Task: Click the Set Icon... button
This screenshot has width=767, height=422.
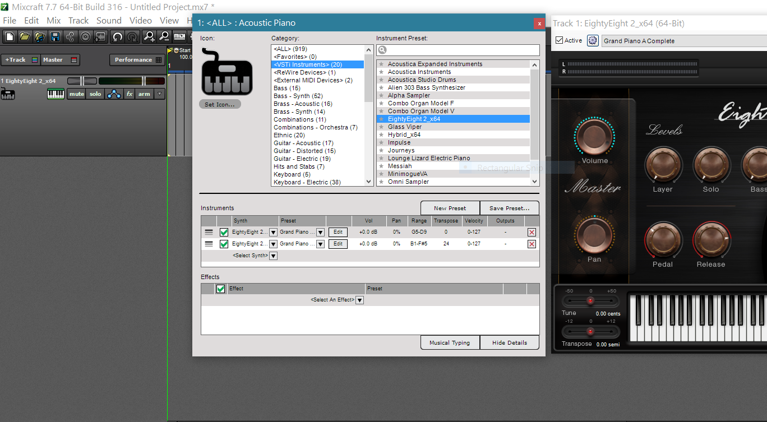Action: click(220, 104)
